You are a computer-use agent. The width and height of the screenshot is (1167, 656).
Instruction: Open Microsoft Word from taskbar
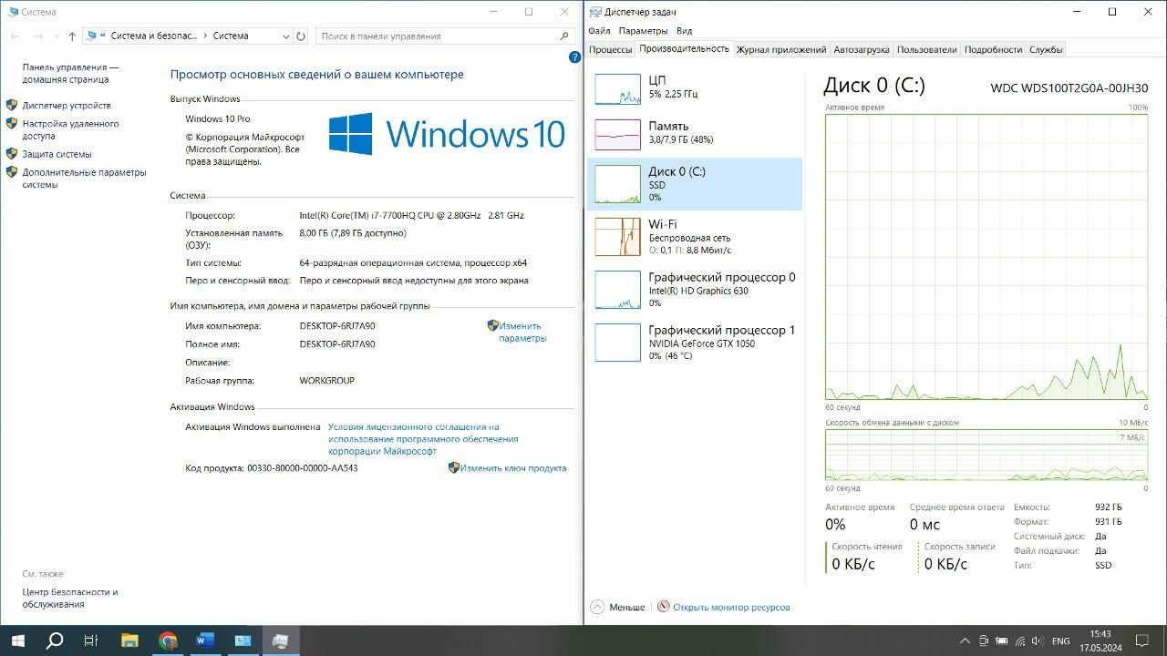click(204, 641)
